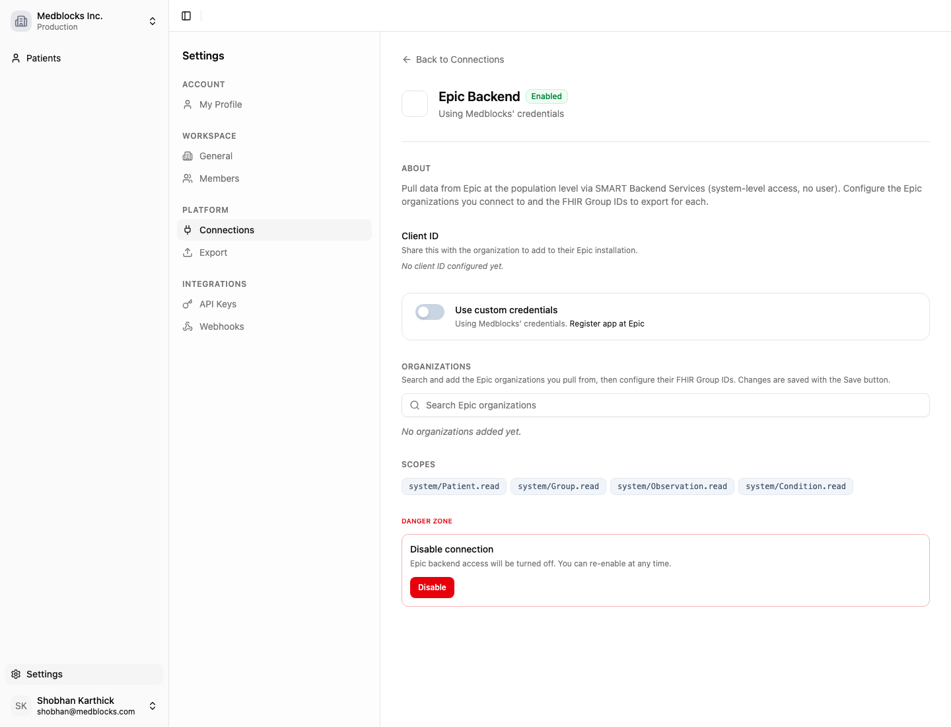Click the system/Observation.read scope chip
951x727 pixels.
pos(672,486)
